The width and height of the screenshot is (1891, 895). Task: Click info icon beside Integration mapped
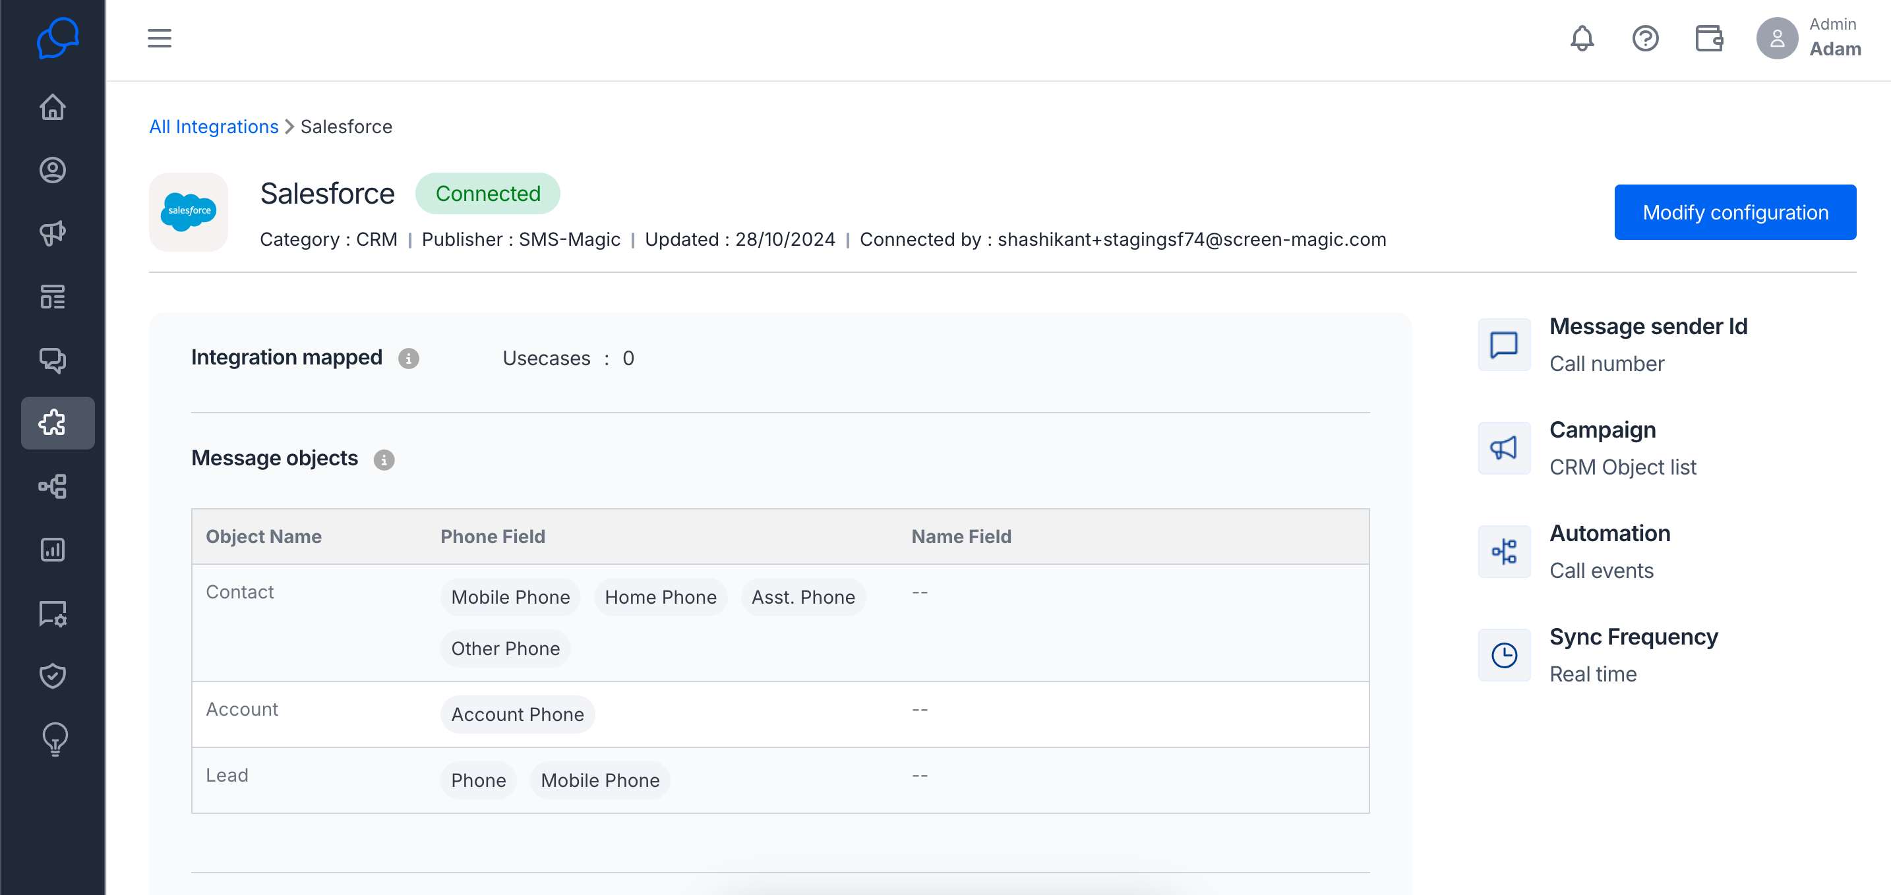408,359
